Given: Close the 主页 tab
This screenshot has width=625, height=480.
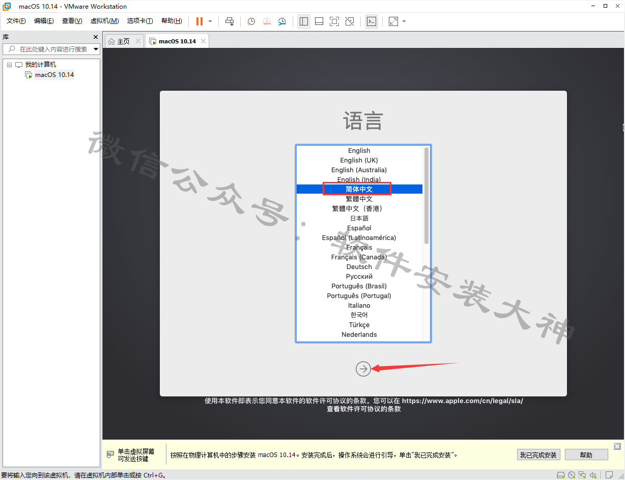Looking at the screenshot, I should click(138, 41).
